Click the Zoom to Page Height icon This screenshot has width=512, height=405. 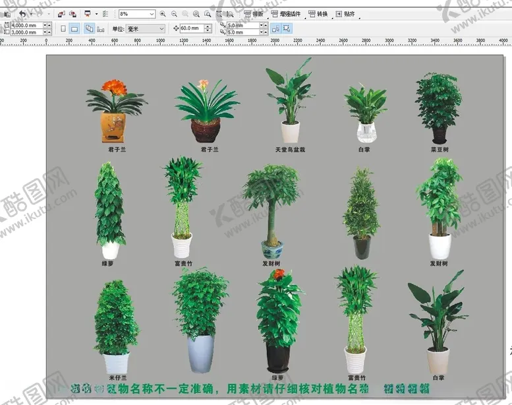pyautogui.click(x=230, y=14)
